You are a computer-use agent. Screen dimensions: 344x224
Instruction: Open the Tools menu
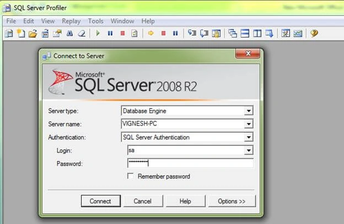(x=96, y=21)
